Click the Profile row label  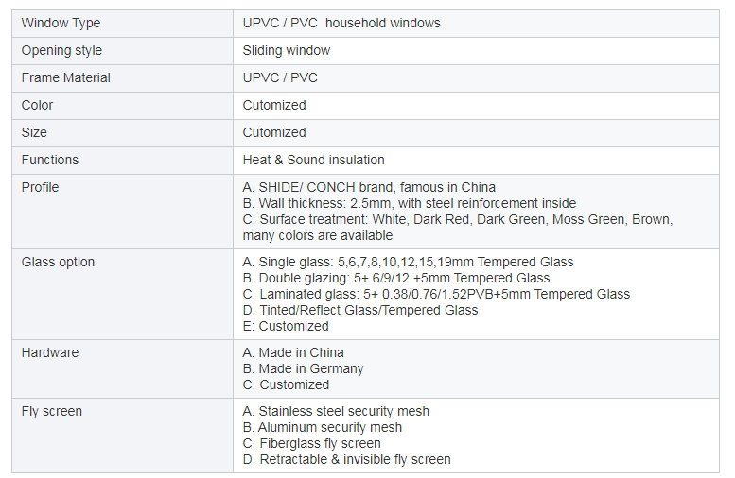[x=41, y=187]
